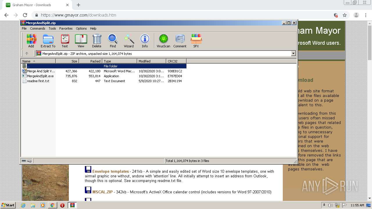Open Chrome from the taskbar
This screenshot has height=209, width=372.
tap(52, 205)
